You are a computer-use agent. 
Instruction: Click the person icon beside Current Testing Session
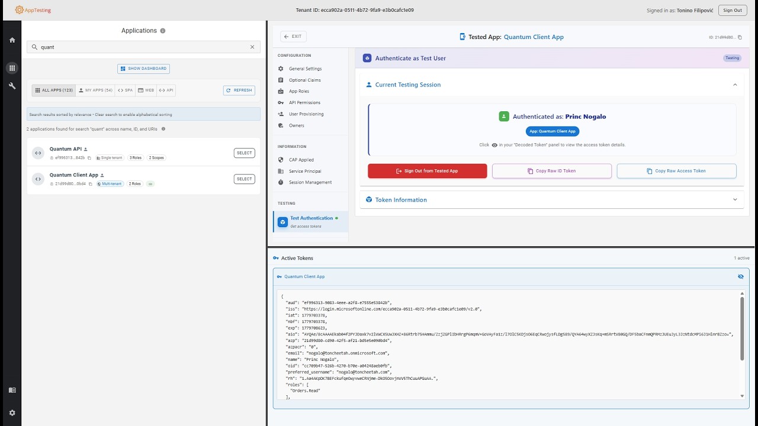pyautogui.click(x=369, y=85)
